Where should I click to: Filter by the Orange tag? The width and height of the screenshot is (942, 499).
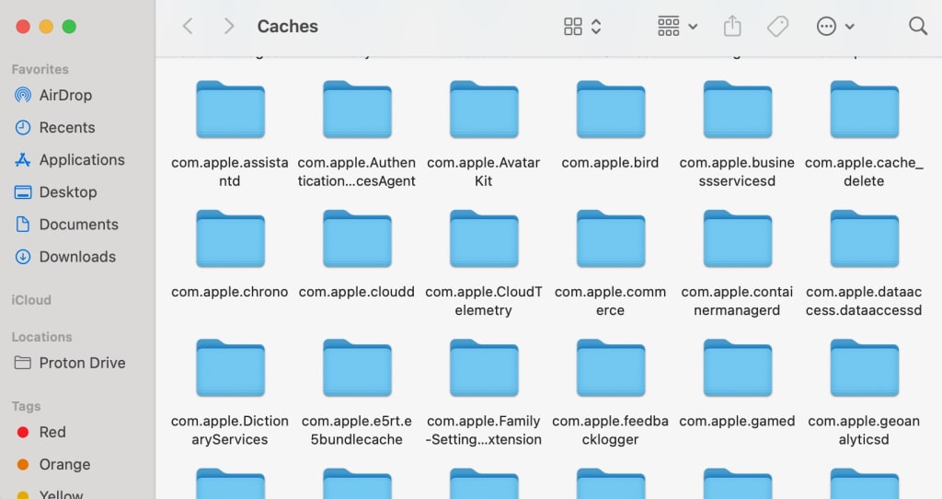click(x=64, y=465)
